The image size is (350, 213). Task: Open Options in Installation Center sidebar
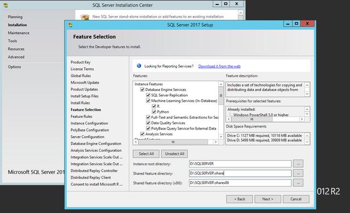tap(15, 67)
